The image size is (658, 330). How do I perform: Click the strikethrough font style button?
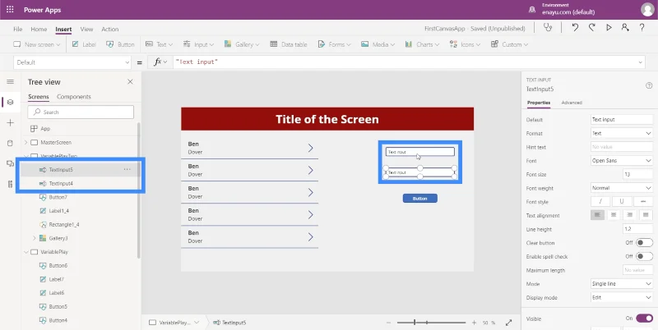coord(643,201)
